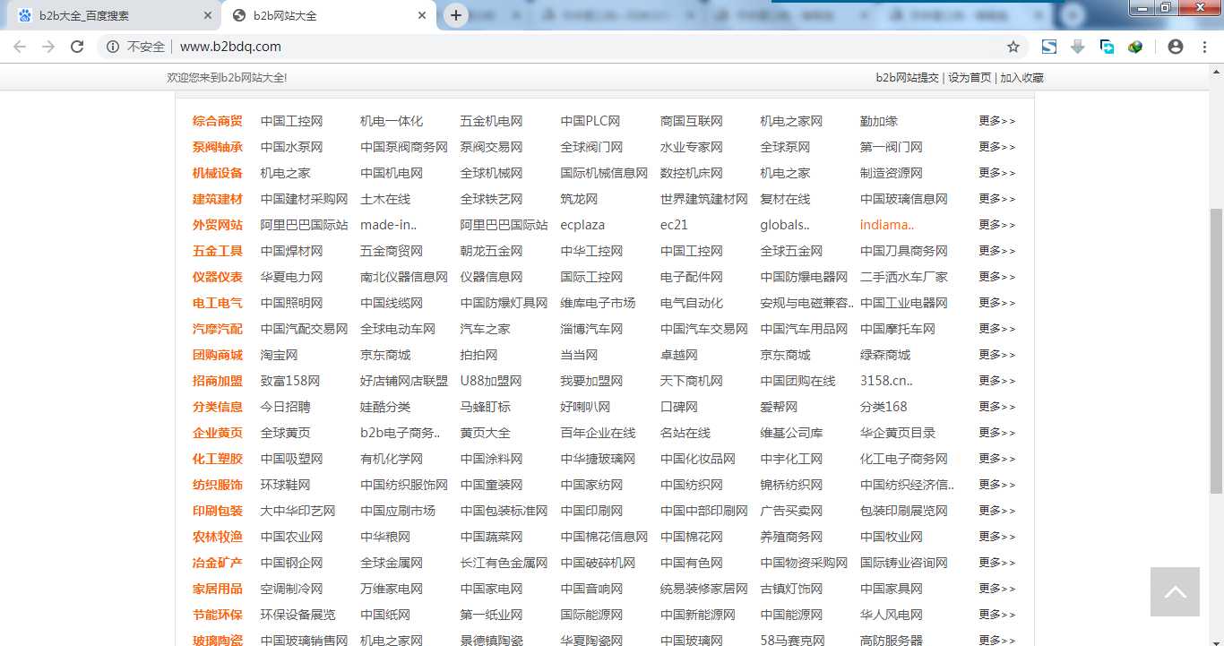Open the 黄页大全 link
The height and width of the screenshot is (646, 1224).
pos(486,433)
